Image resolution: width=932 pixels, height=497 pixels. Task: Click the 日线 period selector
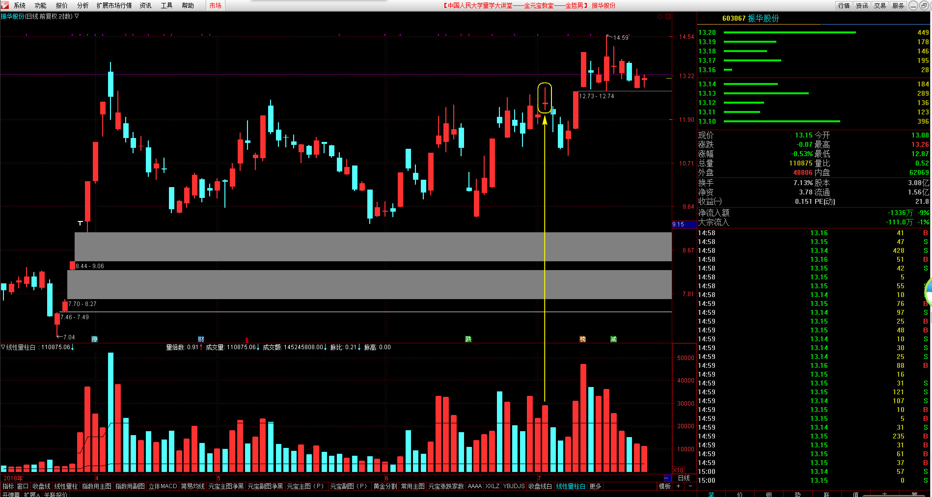(684, 478)
